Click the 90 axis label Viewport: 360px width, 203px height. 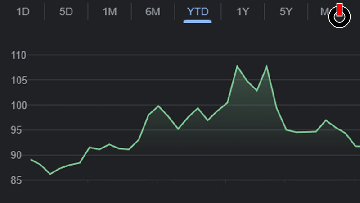tap(16, 155)
